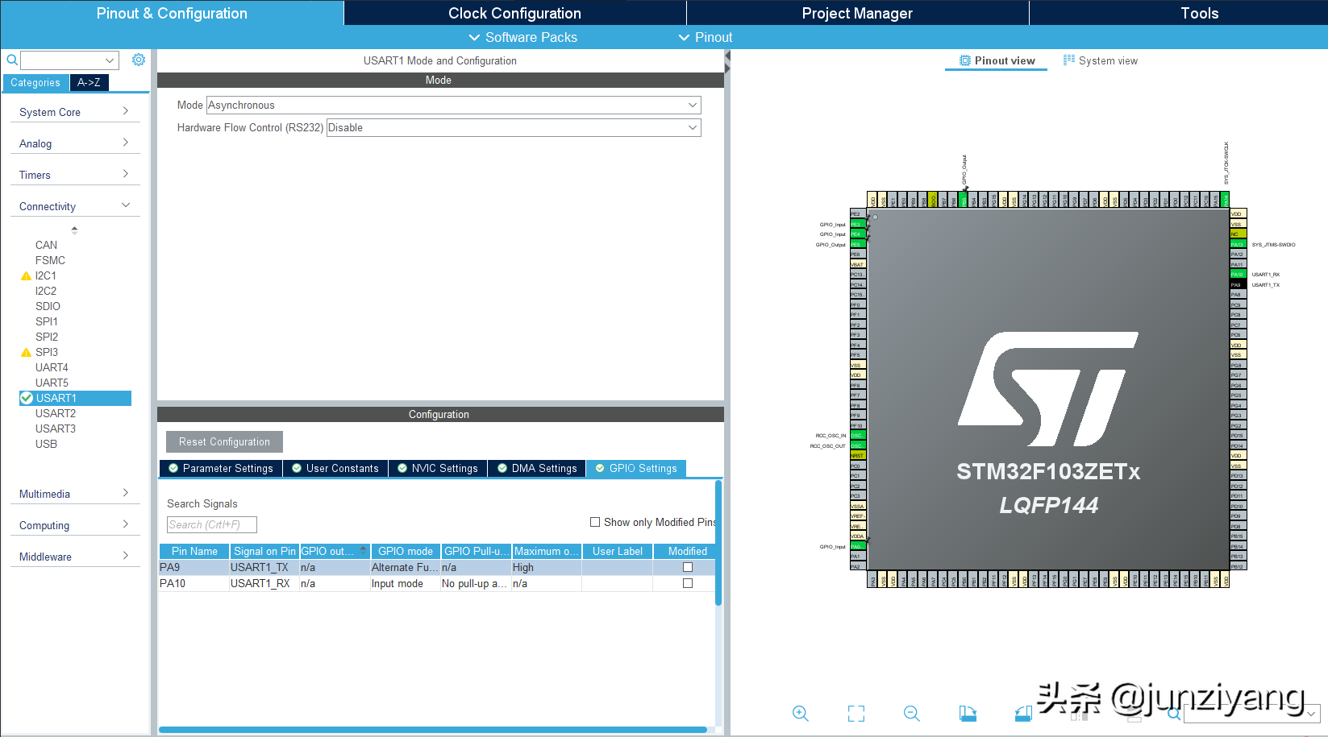Screen dimensions: 1328x737
Task: Click the green PA10 pin on the chip
Action: (x=1238, y=275)
